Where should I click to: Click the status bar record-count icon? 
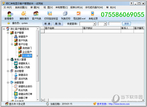7,104
